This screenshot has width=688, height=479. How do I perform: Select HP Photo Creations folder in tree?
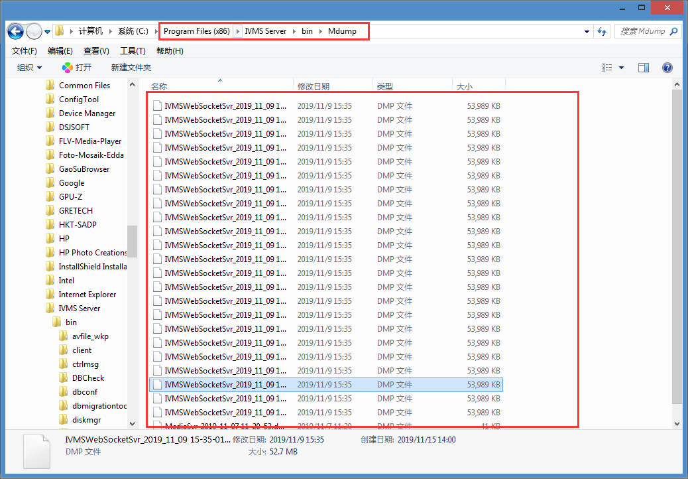pos(93,253)
